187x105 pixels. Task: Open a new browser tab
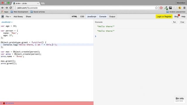pyautogui.click(x=43, y=3)
